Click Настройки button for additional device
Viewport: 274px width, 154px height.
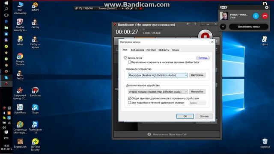(x=197, y=92)
